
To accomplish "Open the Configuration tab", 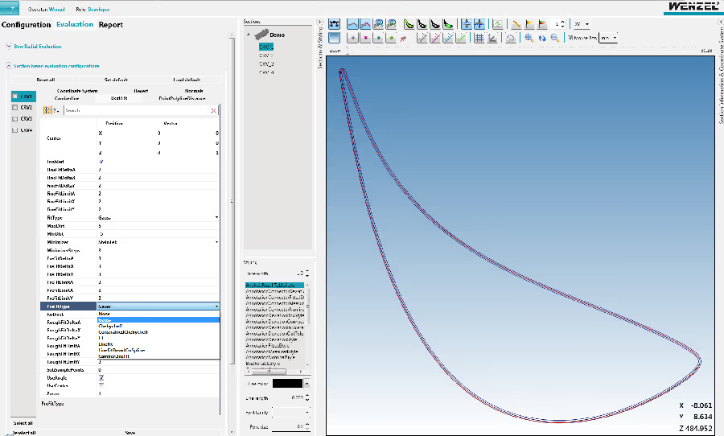I will coord(27,25).
